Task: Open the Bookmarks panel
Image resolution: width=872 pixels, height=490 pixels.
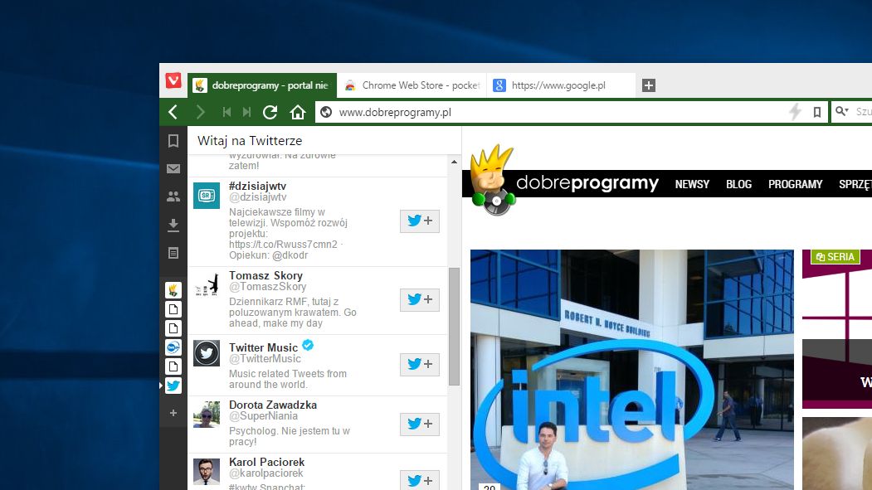Action: [x=173, y=141]
